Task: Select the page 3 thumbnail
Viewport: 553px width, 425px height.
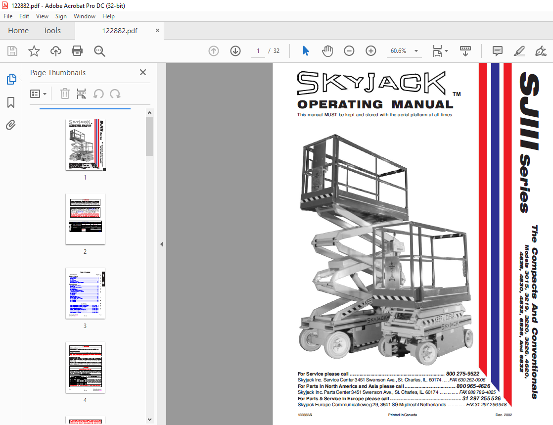Action: (85, 293)
